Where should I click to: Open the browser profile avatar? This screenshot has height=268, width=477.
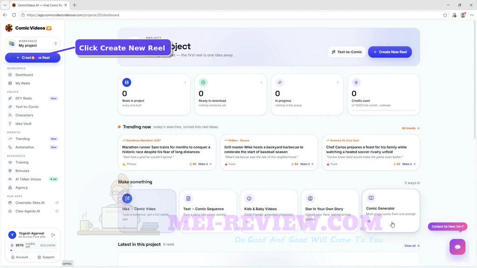click(x=463, y=15)
